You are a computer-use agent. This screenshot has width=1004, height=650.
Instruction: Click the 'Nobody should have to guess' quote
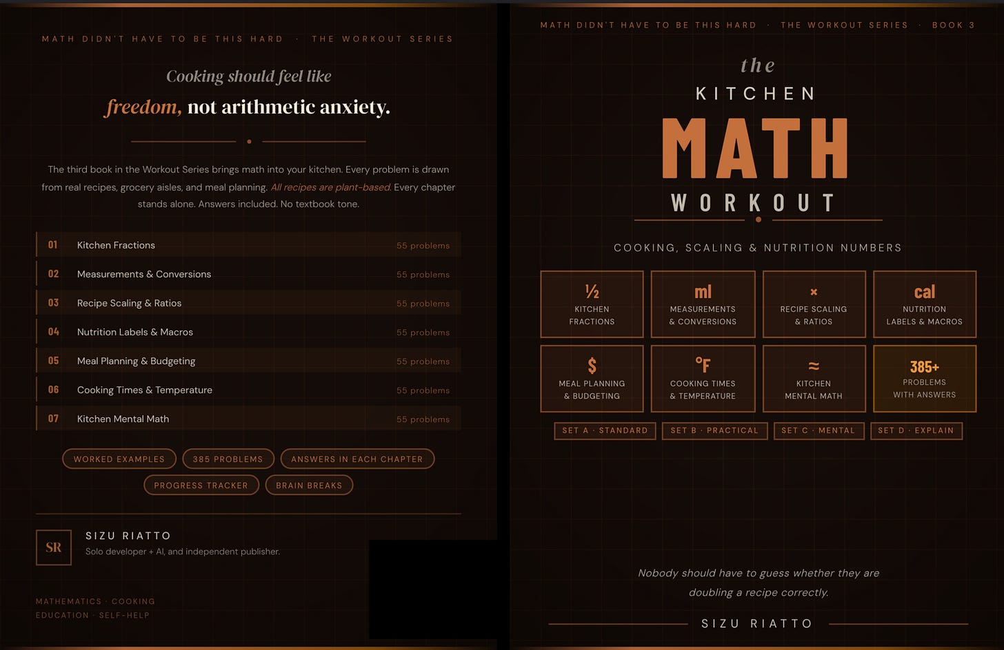coord(759,583)
